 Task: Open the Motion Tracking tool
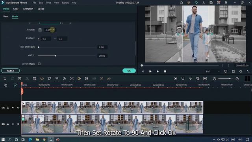[72, 78]
